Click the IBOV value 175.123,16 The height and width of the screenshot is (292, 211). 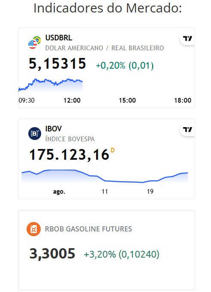[69, 155]
